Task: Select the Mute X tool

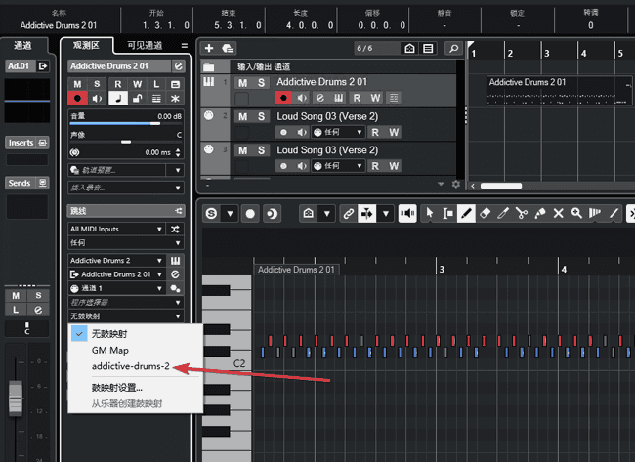Action: click(559, 213)
